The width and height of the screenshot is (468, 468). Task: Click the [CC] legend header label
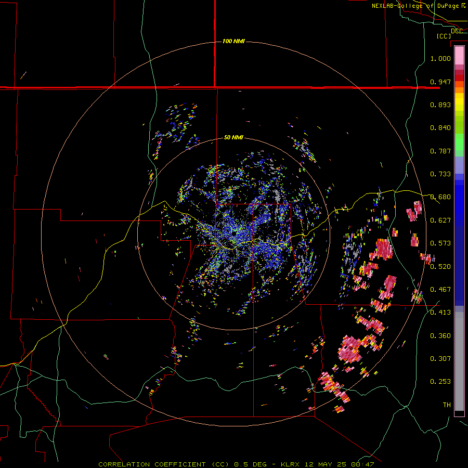(444, 36)
